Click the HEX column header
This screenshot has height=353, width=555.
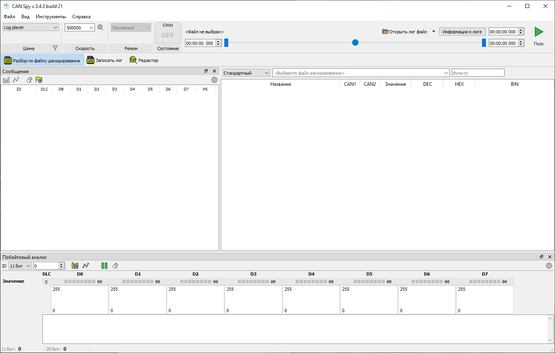(459, 84)
